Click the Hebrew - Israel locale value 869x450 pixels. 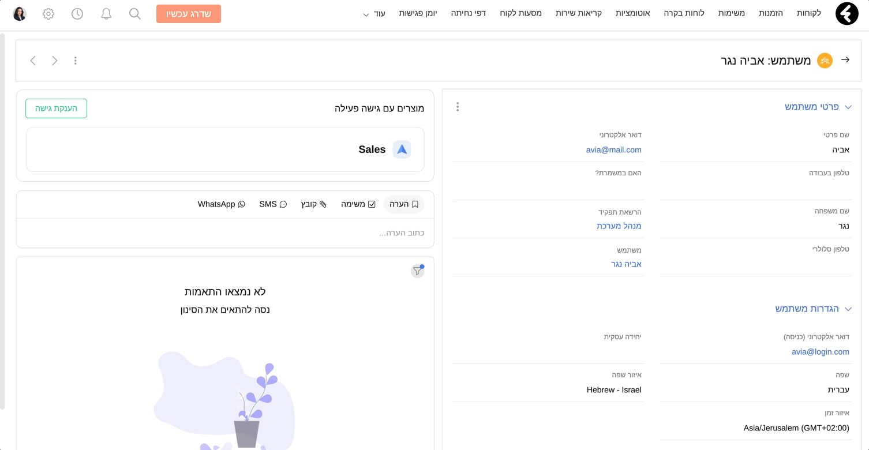tap(614, 390)
